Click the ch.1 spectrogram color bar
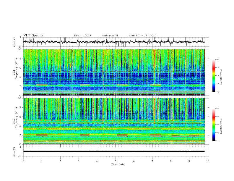The image size is (234, 181). (x=214, y=76)
